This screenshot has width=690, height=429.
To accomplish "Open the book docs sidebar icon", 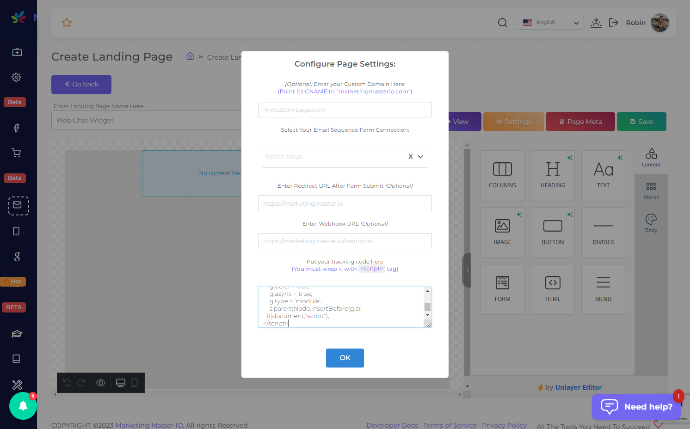I will coord(17,359).
